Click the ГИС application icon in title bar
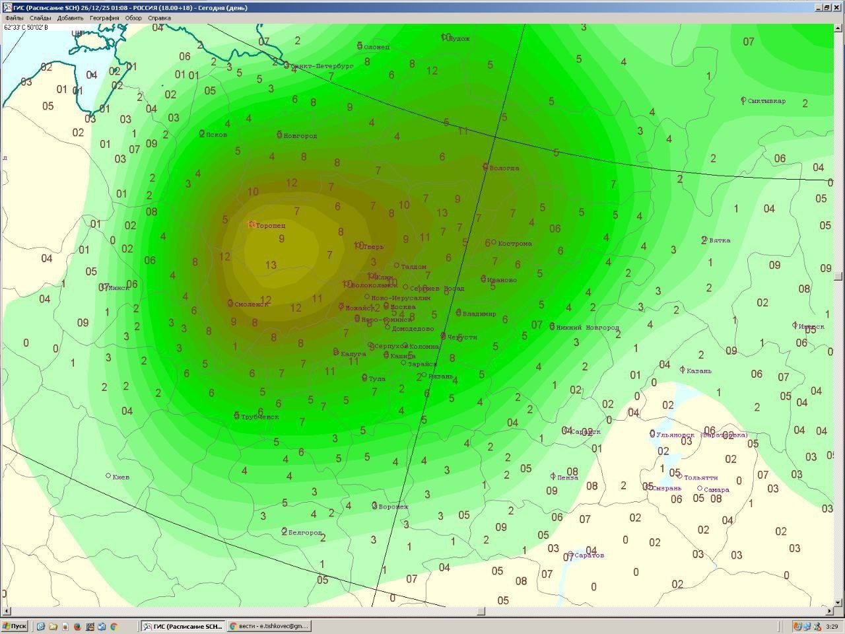845x634 pixels. (x=7, y=8)
